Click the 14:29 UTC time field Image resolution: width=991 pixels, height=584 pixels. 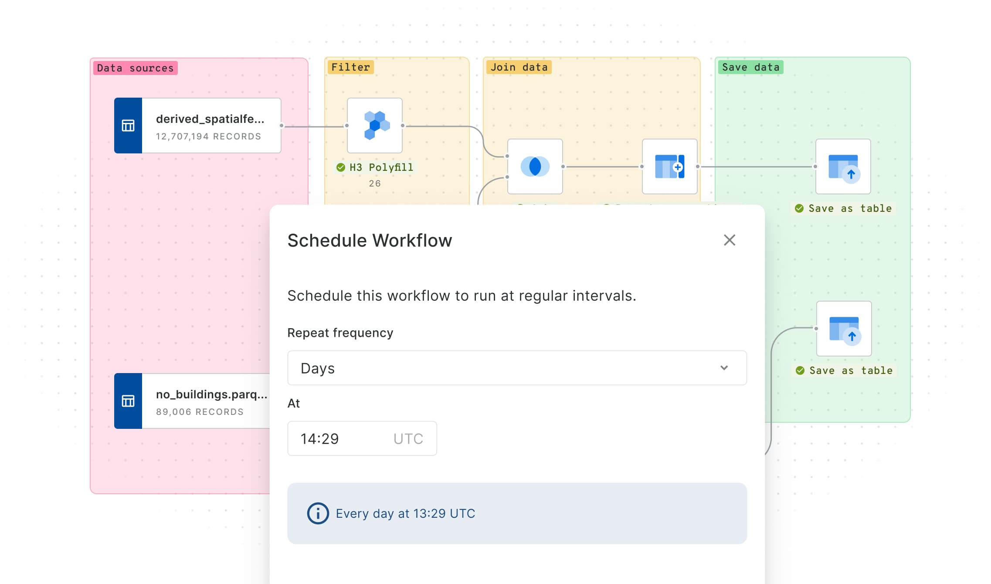362,438
